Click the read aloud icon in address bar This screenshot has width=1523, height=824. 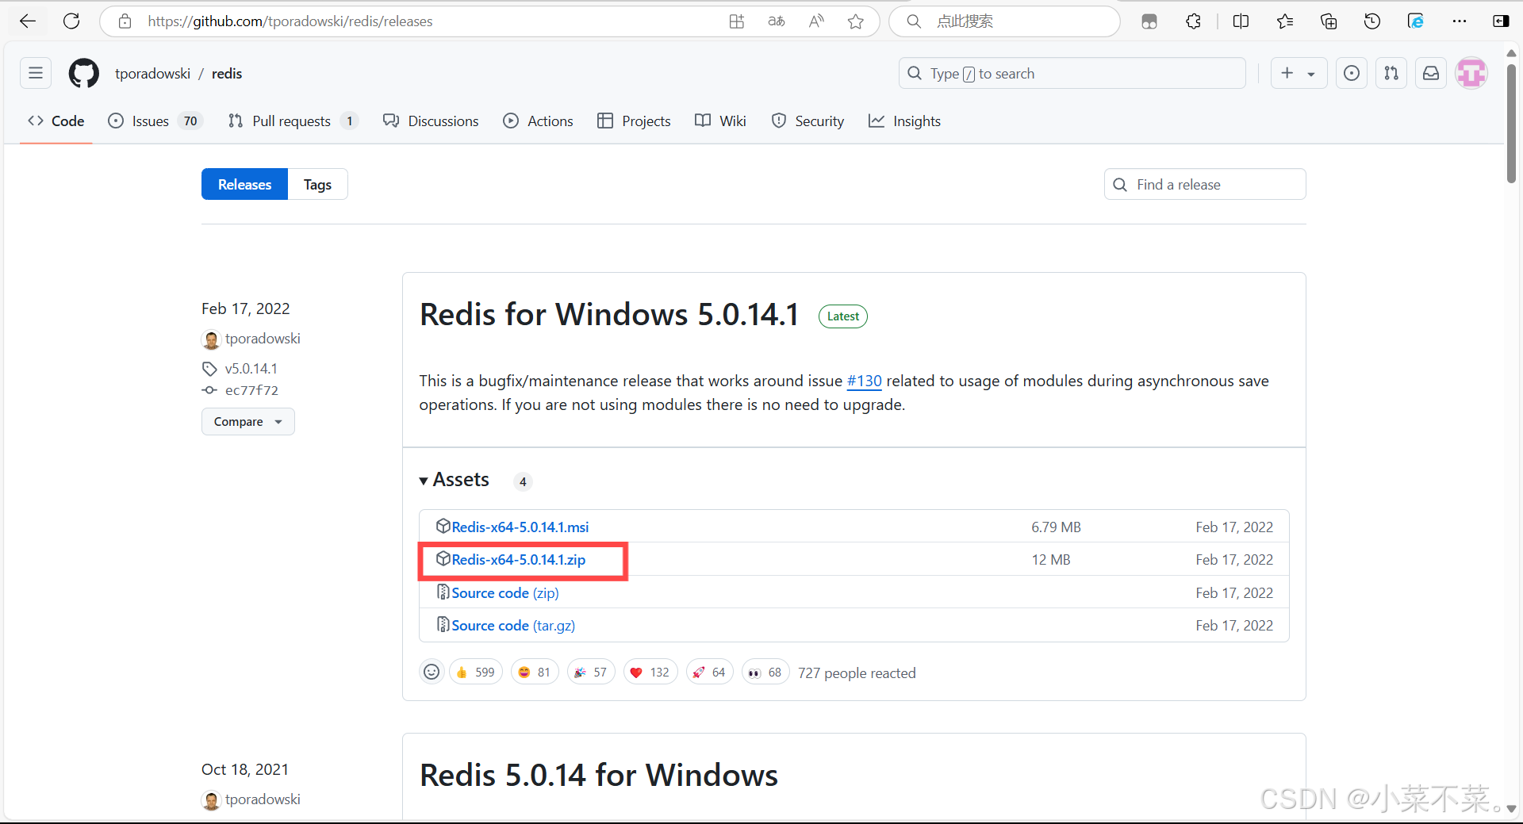(x=816, y=21)
